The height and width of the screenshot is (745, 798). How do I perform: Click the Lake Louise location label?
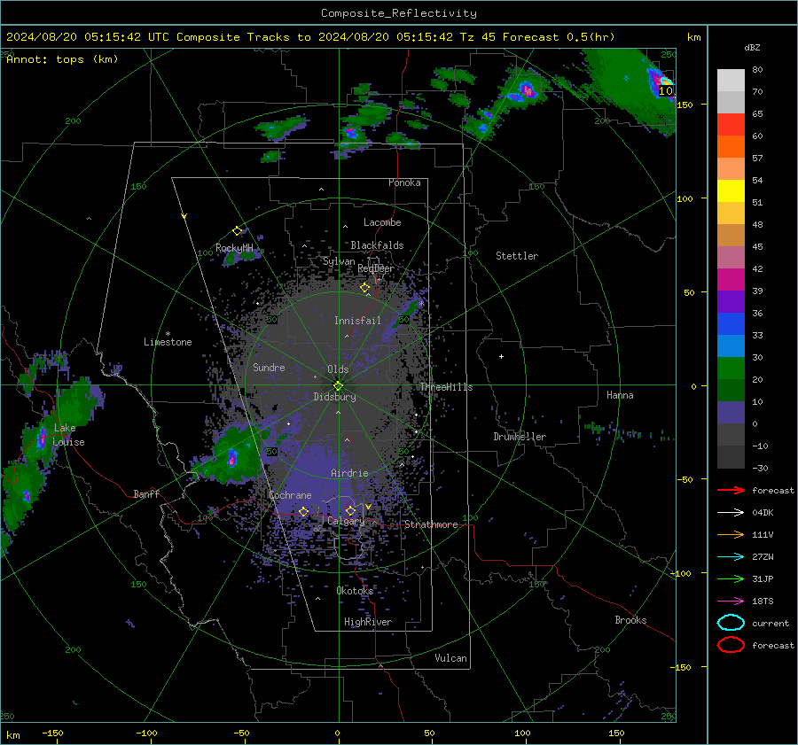69,435
